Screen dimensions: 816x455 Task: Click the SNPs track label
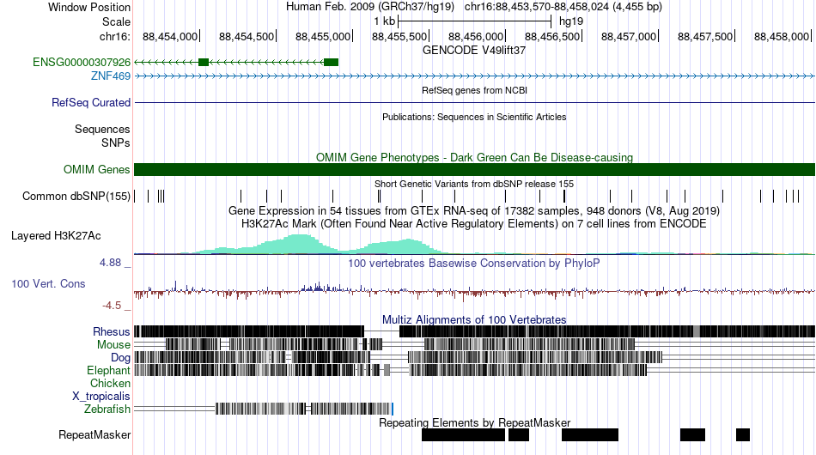(116, 143)
